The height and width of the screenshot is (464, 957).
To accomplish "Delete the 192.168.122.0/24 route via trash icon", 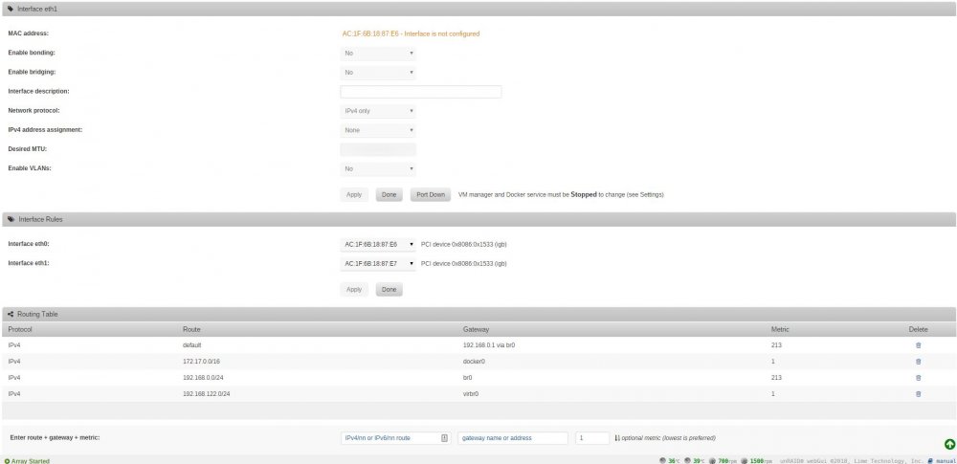I will pos(918,394).
